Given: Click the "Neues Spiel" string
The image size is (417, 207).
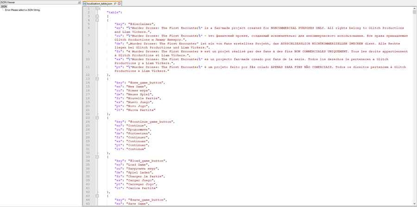Looking at the screenshot, I should 139,94.
